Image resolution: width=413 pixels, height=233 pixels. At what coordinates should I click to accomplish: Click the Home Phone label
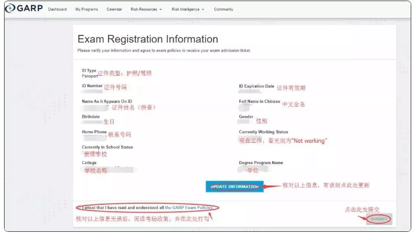[94, 131]
